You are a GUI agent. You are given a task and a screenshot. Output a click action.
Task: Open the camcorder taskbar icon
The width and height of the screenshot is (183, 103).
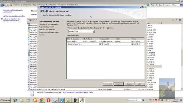point(75,100)
